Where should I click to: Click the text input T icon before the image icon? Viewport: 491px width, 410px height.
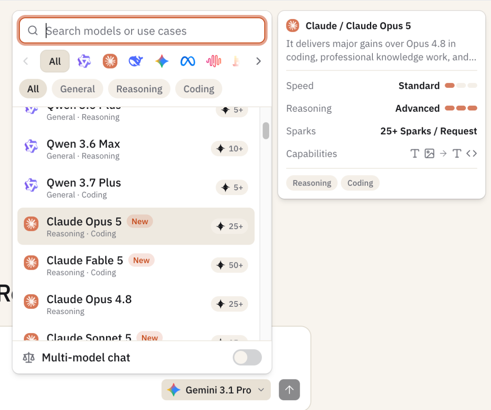click(x=415, y=154)
